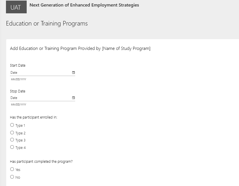Viewport: 239px width, 186px height.
Task: Click the Add Education or Training Program heading
Action: tap(80, 48)
